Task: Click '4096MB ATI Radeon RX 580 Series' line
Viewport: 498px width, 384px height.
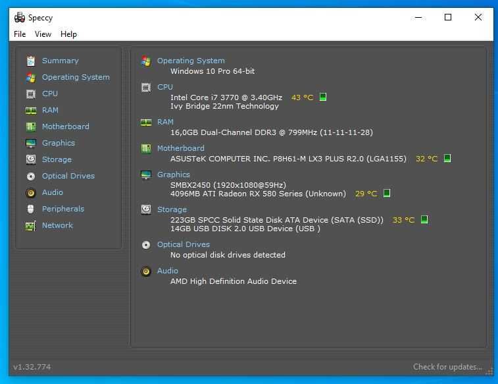Action: [259, 194]
